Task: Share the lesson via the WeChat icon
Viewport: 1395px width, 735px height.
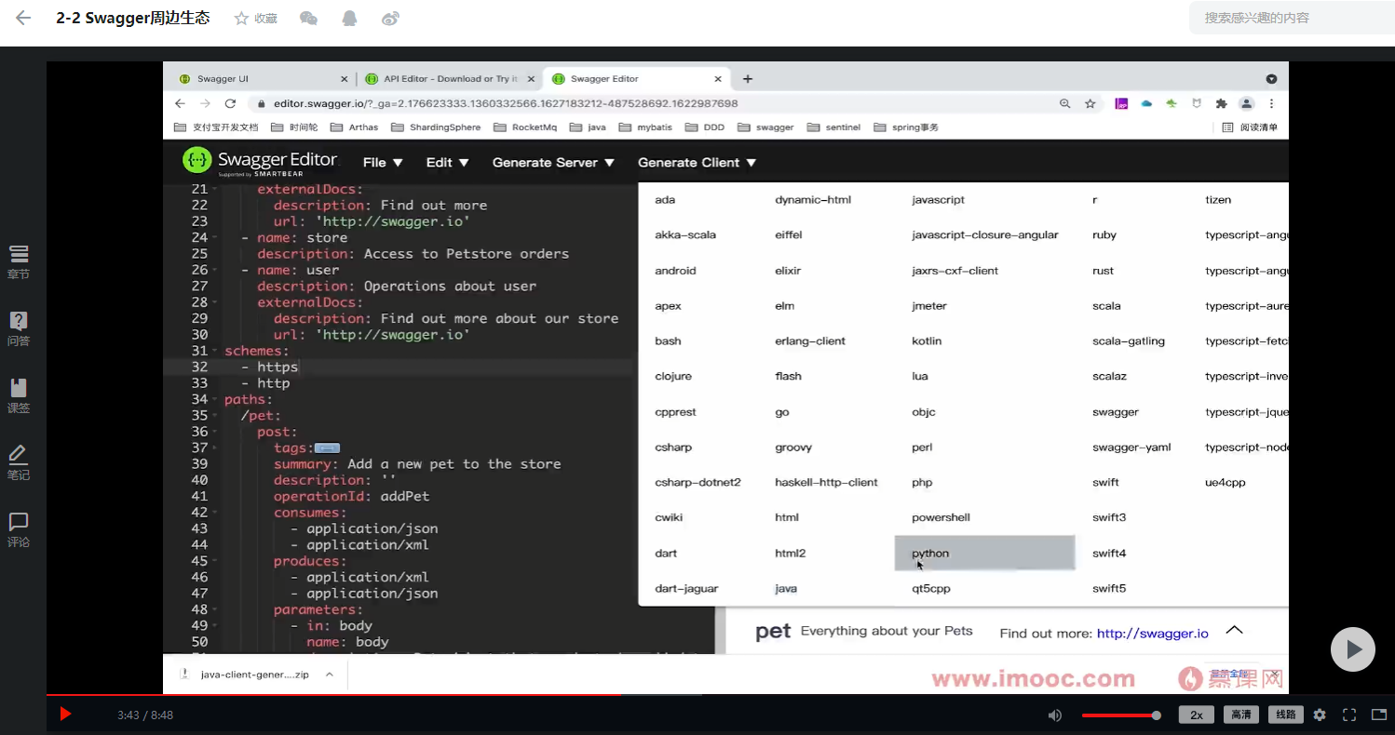Action: [308, 19]
